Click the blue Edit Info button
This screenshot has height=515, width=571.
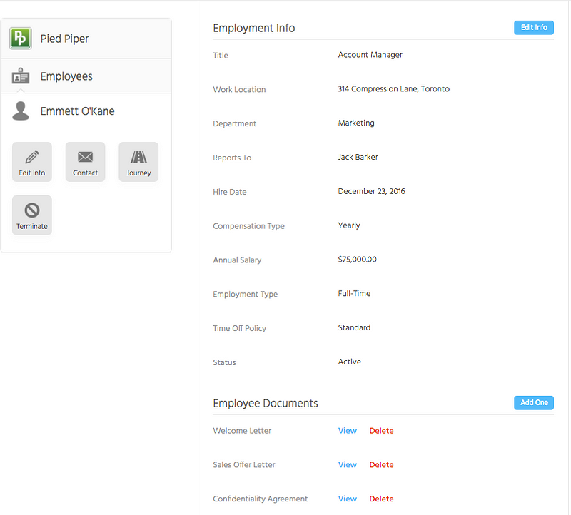[534, 28]
